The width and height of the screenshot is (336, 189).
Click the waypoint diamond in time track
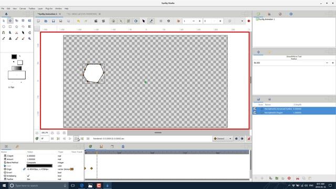pos(91,169)
